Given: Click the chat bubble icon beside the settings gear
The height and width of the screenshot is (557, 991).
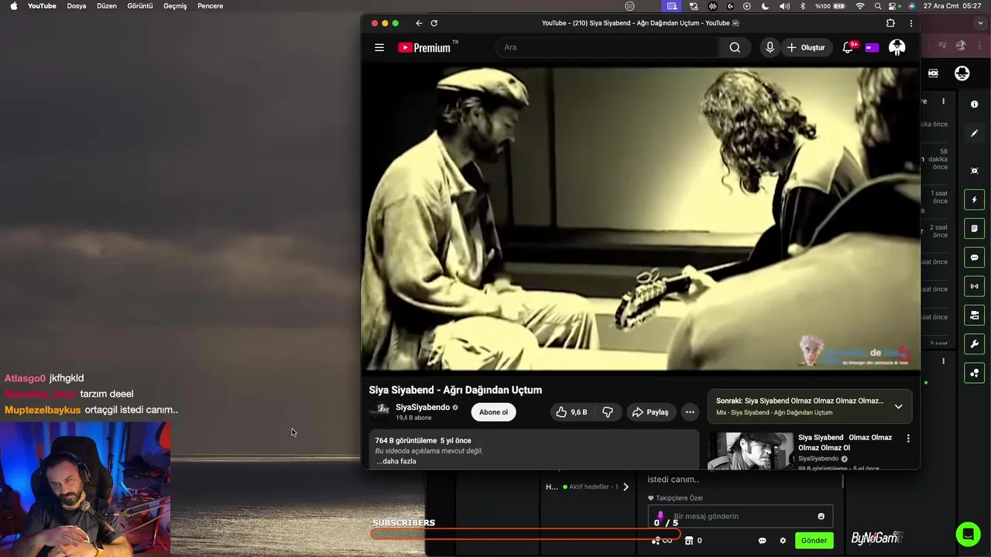Looking at the screenshot, I should [762, 541].
